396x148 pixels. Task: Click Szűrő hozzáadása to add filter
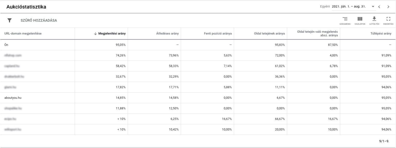(x=39, y=20)
